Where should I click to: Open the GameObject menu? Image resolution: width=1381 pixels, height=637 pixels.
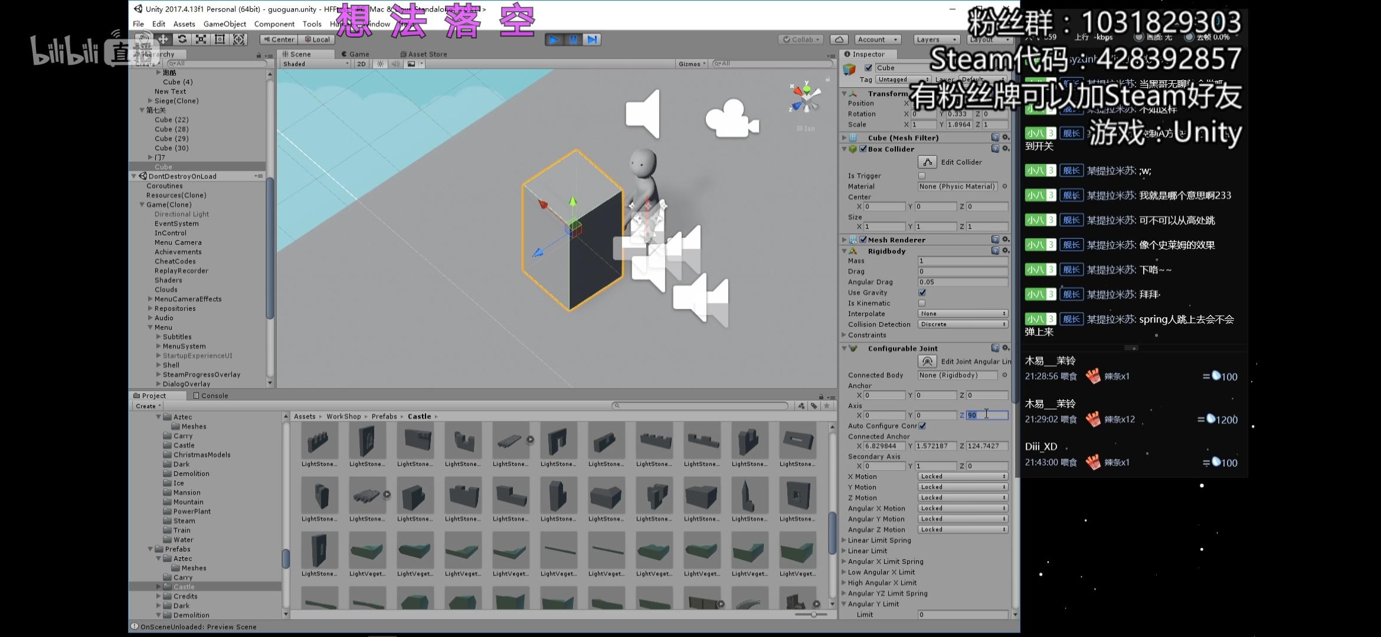(225, 24)
